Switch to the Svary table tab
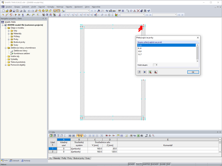The image size is (222, 166). pos(88,158)
